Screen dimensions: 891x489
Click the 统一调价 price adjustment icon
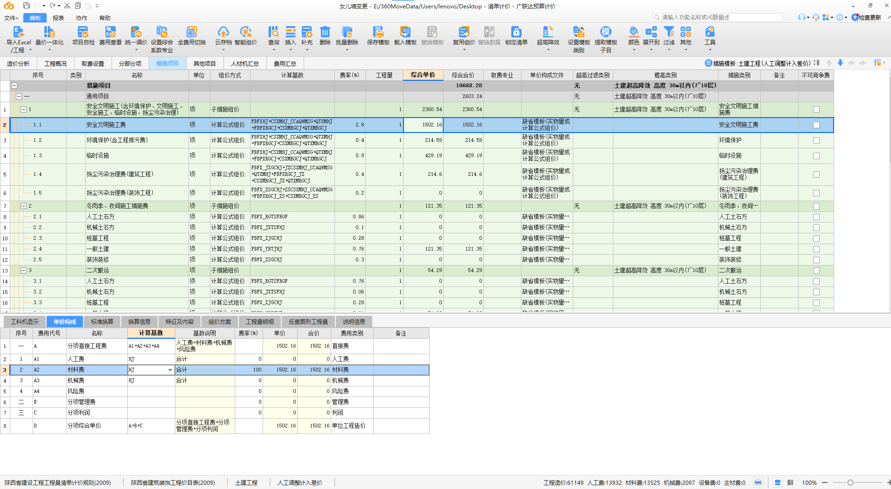click(136, 32)
